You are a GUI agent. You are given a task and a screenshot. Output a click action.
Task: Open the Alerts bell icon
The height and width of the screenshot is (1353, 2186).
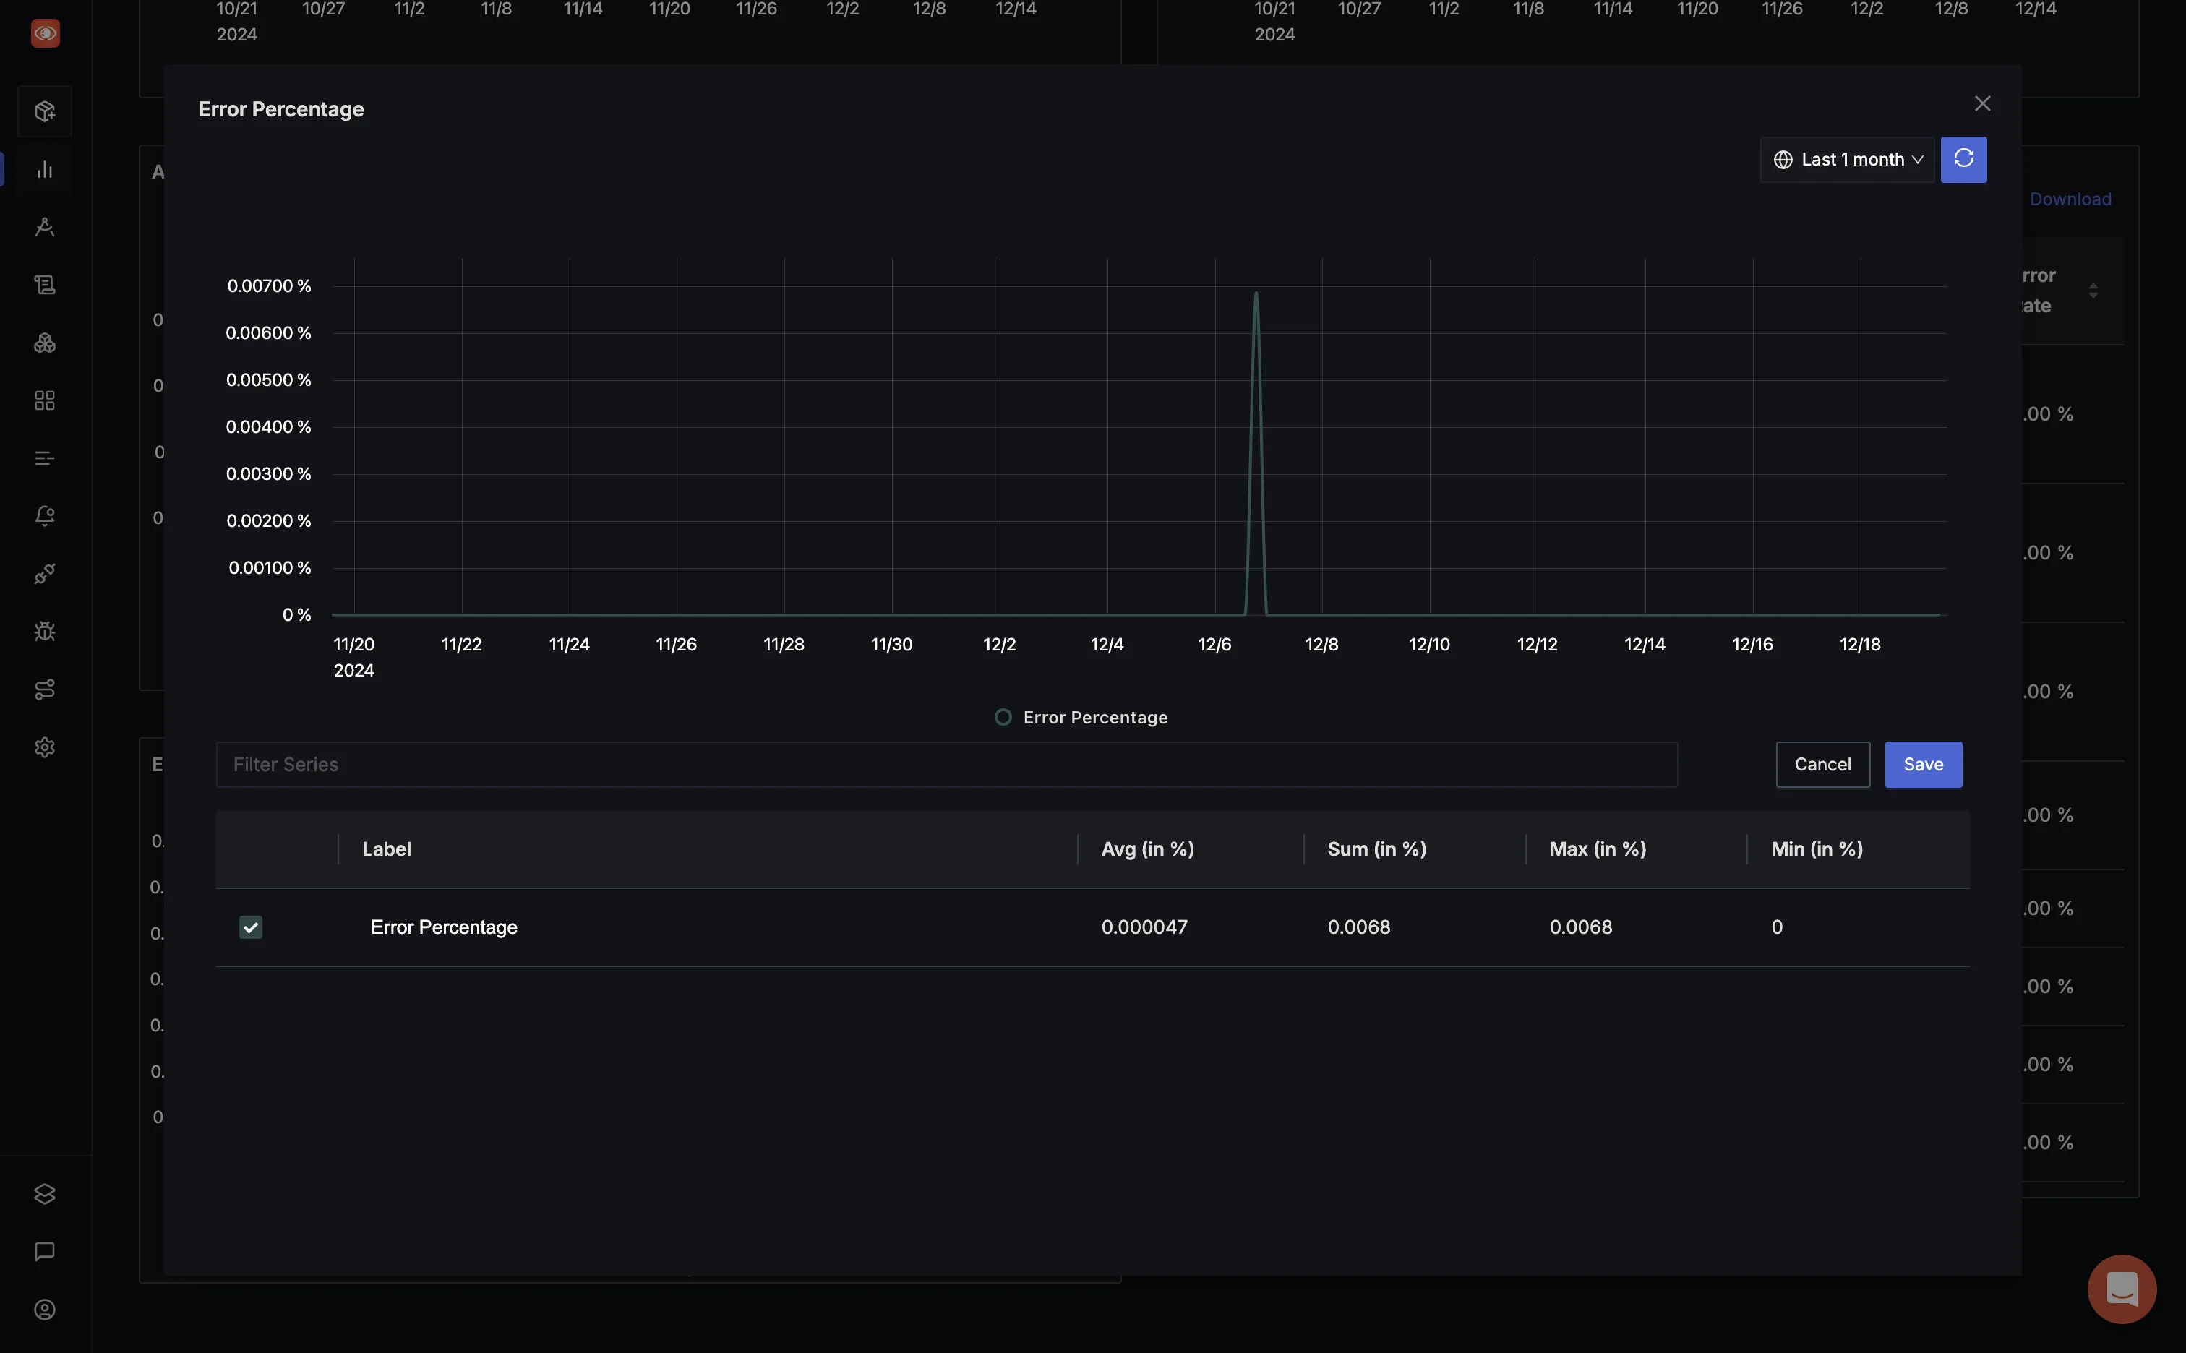point(45,516)
